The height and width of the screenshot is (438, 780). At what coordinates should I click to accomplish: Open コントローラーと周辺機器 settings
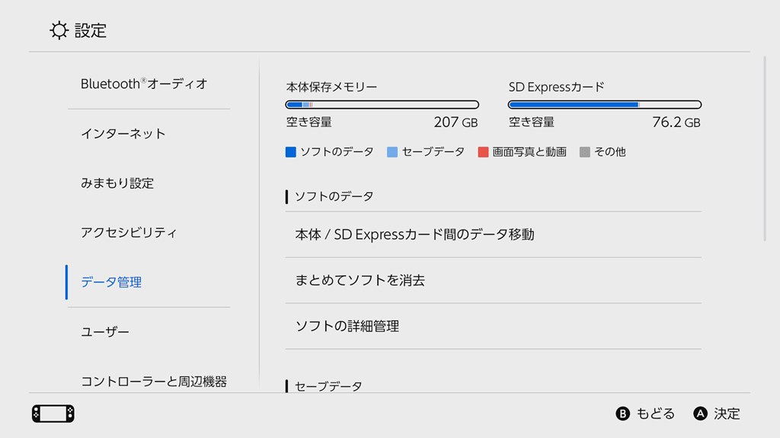(x=154, y=382)
